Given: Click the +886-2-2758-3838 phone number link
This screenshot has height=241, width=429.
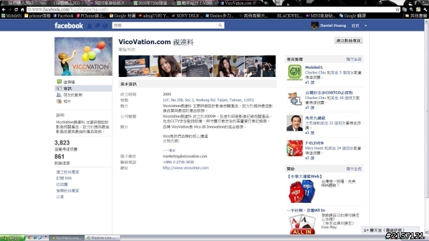Looking at the screenshot, I should click(178, 162).
